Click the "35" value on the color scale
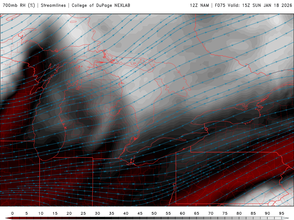This screenshot has width=294, height=220. point(112,213)
